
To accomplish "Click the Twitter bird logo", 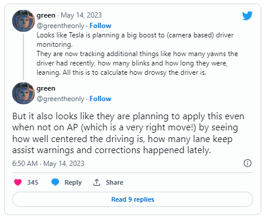I will coord(247,16).
